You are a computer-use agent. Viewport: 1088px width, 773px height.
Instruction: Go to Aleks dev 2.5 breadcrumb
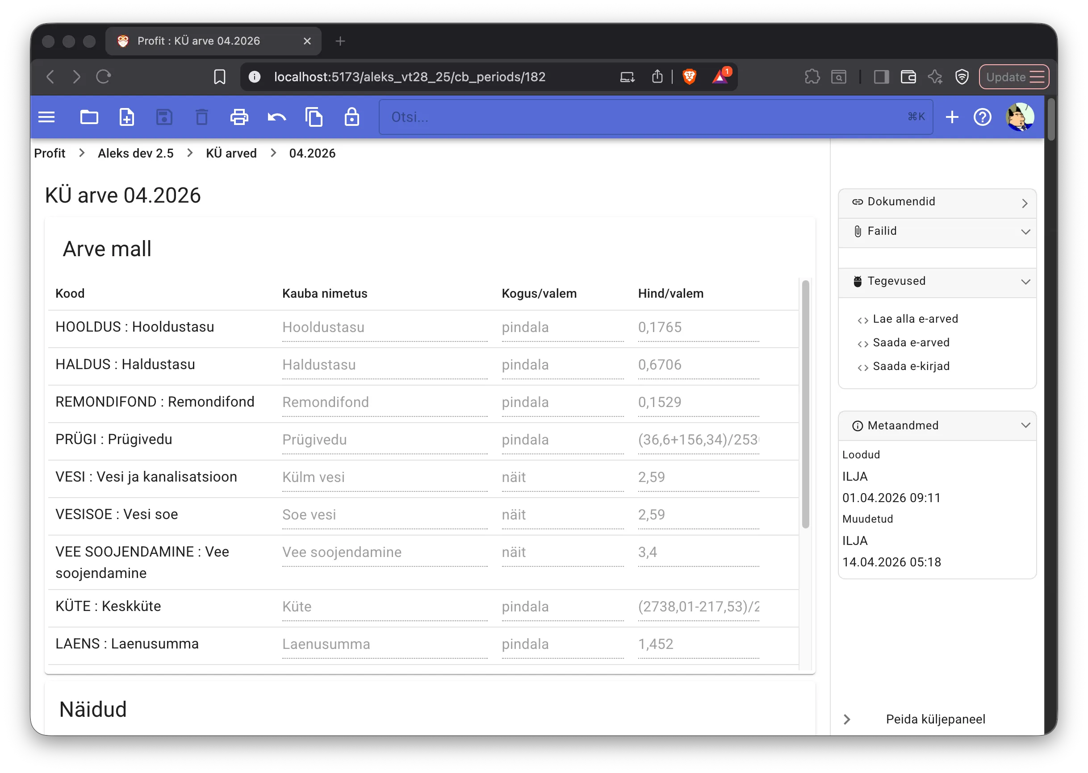pyautogui.click(x=136, y=153)
